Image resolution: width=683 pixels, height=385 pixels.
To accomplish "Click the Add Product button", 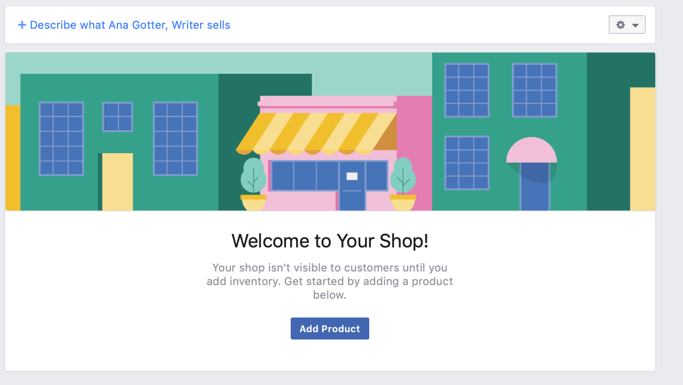I will tap(330, 329).
